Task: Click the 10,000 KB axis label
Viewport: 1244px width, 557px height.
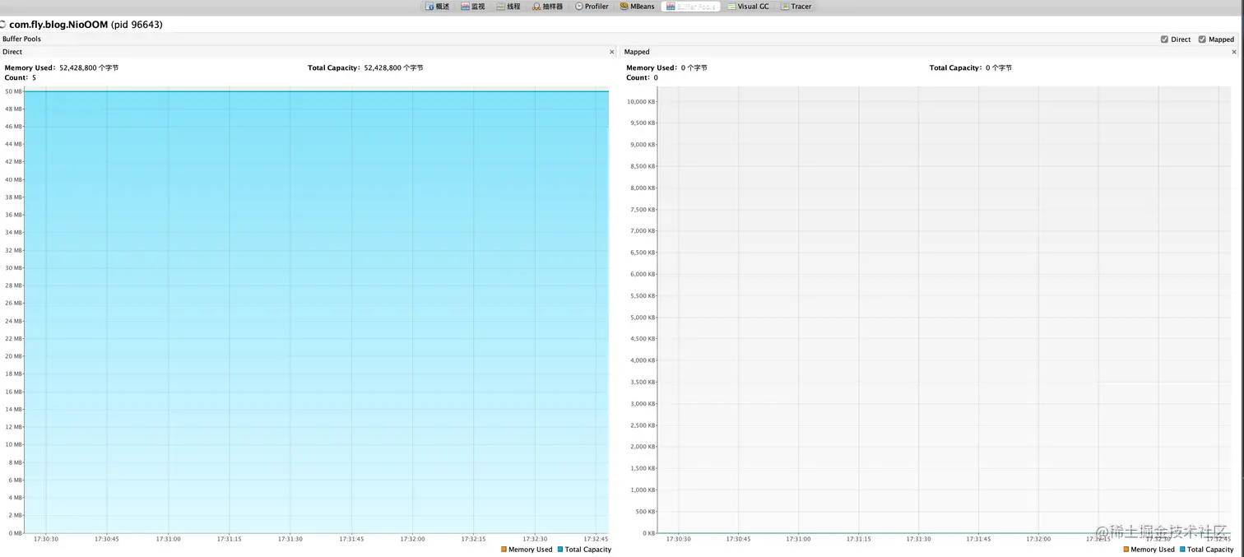Action: coord(641,102)
